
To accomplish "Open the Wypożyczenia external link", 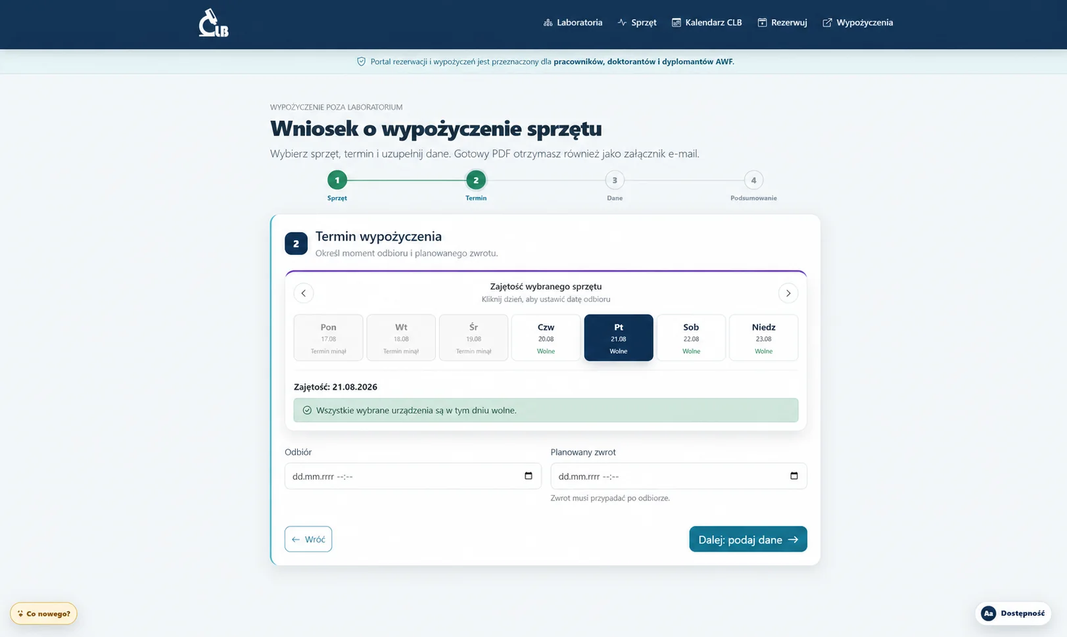I will tap(858, 22).
